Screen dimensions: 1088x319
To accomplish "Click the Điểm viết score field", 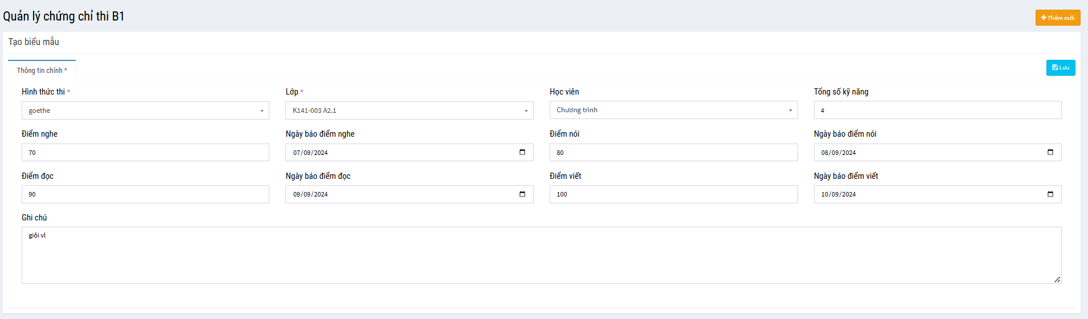I will [x=673, y=194].
